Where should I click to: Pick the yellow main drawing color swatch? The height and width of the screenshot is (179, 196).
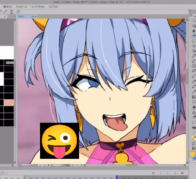[x=192, y=154]
